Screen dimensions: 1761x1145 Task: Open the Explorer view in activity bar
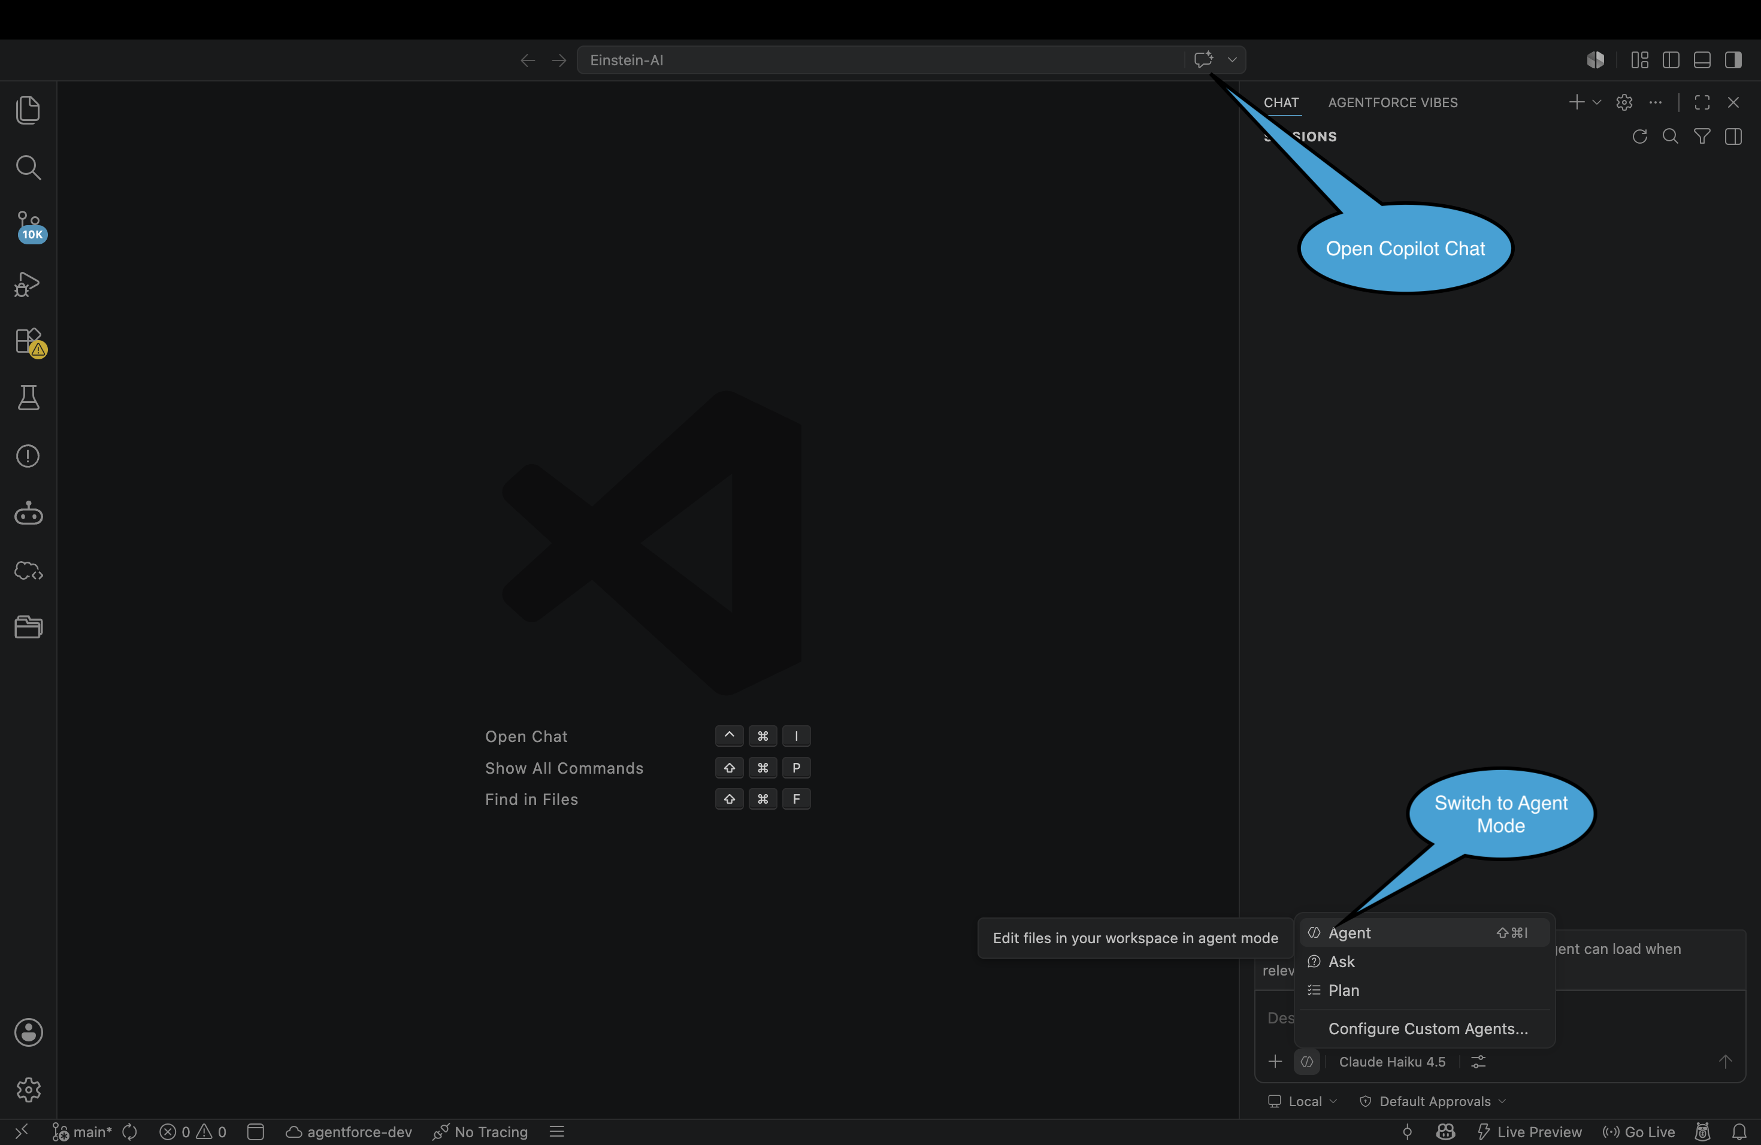pos(28,110)
